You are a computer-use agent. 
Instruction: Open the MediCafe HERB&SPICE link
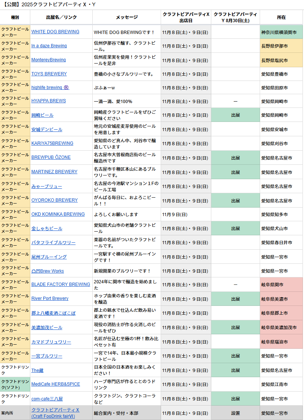point(56,384)
